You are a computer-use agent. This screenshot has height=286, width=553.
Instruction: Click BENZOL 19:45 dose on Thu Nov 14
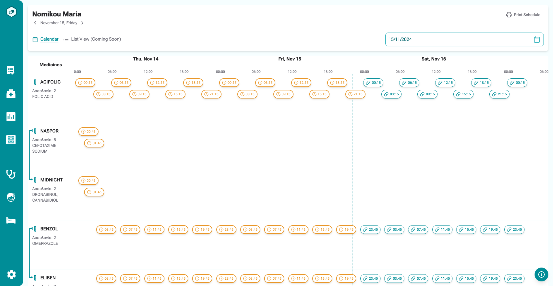pos(202,230)
